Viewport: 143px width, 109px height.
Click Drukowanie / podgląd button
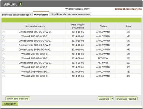tap(126, 99)
